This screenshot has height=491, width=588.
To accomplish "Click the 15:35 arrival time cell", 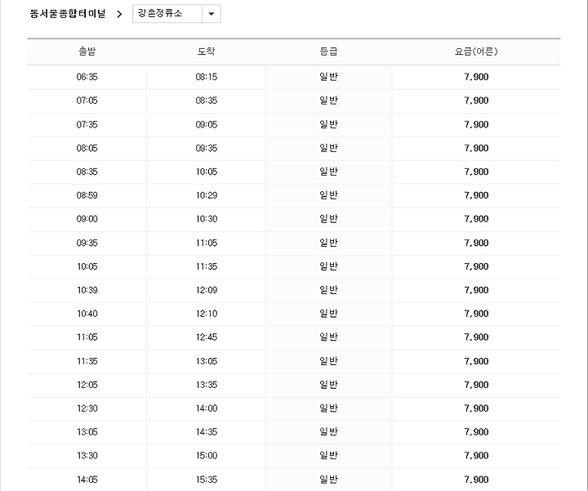I will [x=207, y=480].
